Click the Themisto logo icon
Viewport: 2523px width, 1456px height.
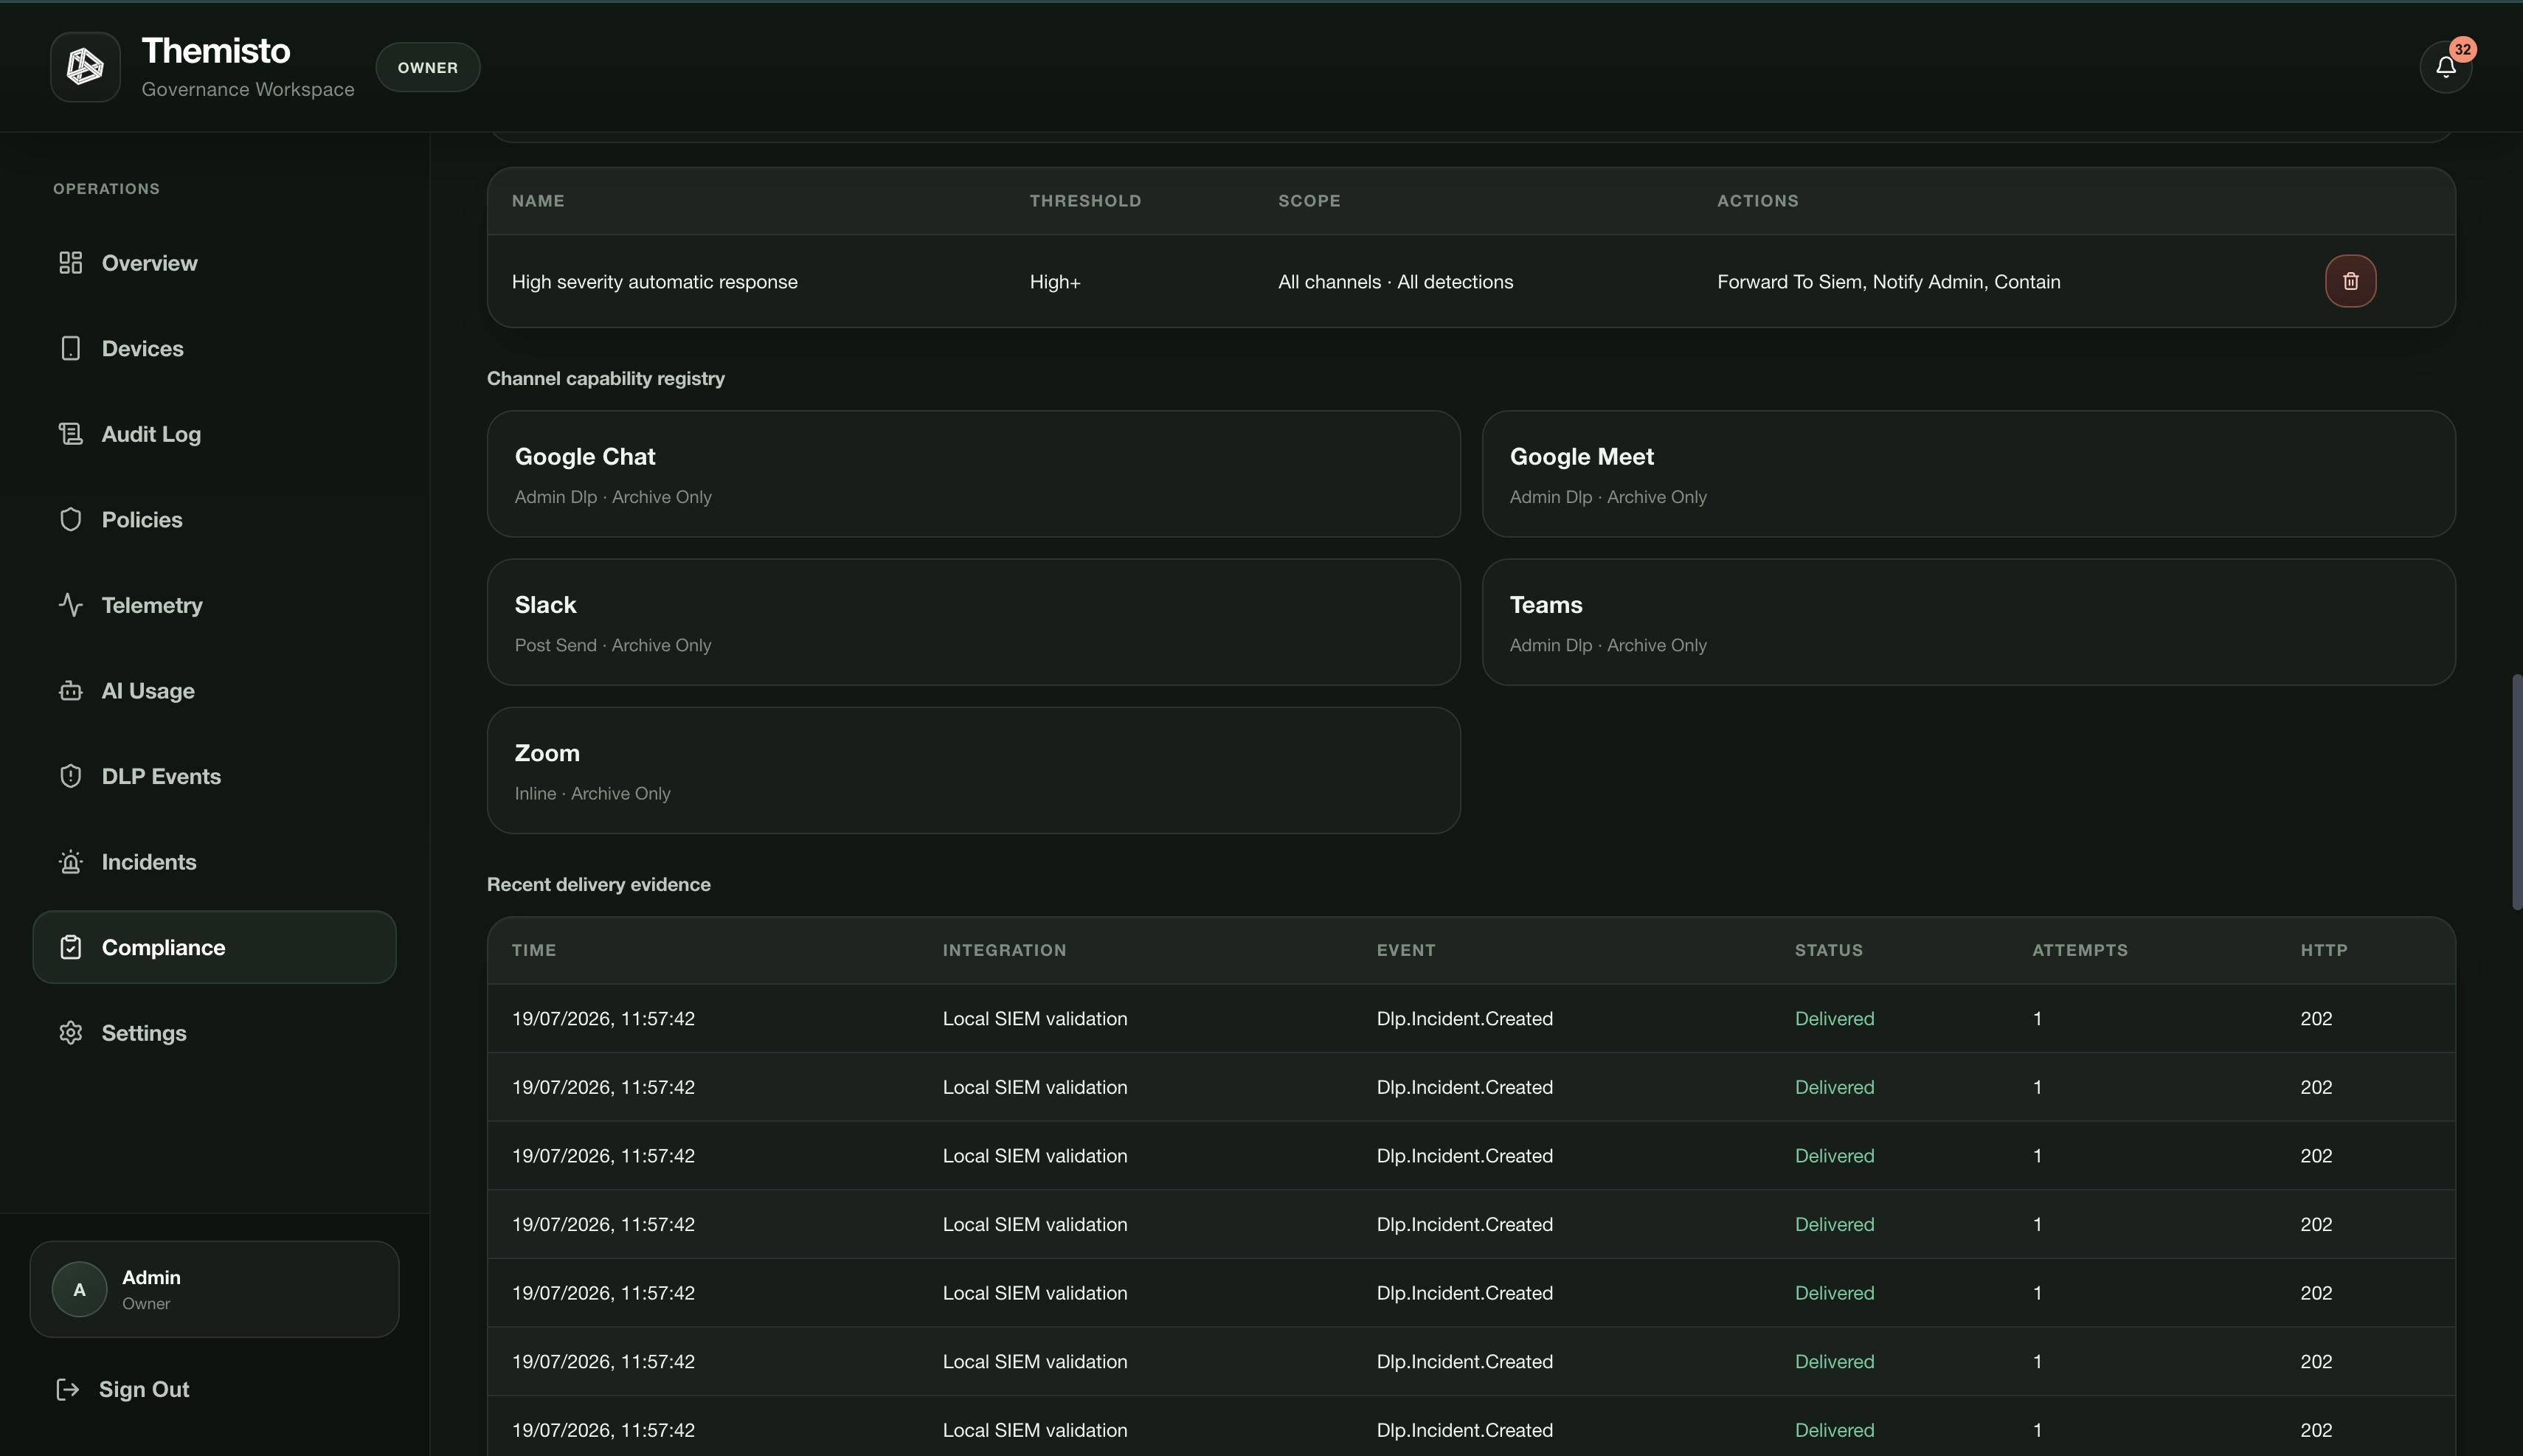pyautogui.click(x=85, y=67)
